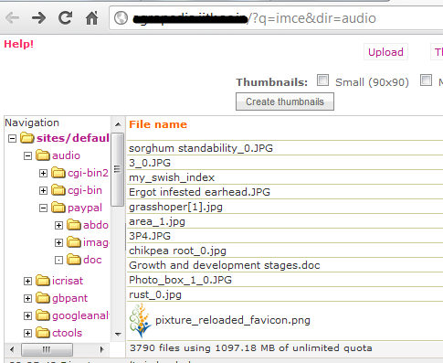
Task: Collapse the audio tree node
Action: (27, 156)
